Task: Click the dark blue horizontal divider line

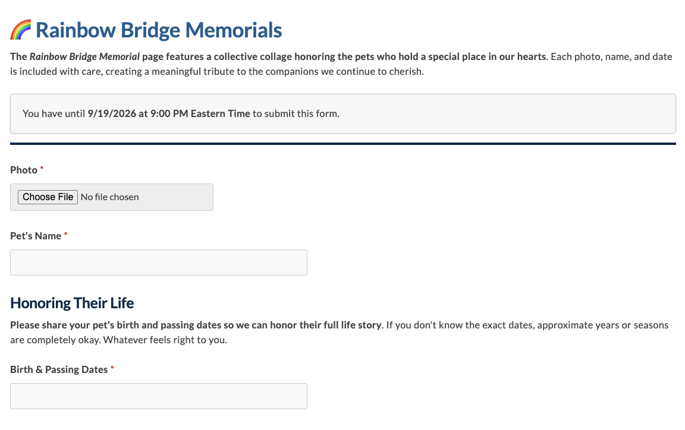Action: 343,143
